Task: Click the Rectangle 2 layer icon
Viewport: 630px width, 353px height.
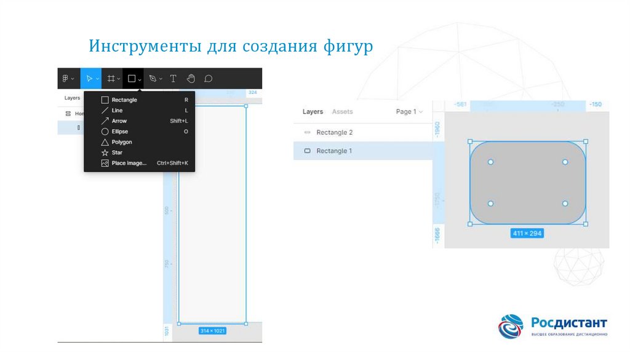Action: [x=308, y=132]
